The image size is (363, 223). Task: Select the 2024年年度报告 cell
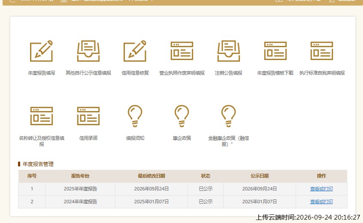coord(80,202)
